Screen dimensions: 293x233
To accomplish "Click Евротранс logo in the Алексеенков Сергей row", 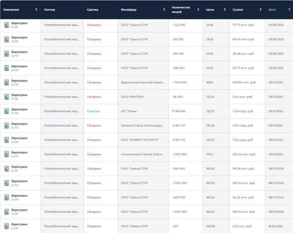I will 7,154.
